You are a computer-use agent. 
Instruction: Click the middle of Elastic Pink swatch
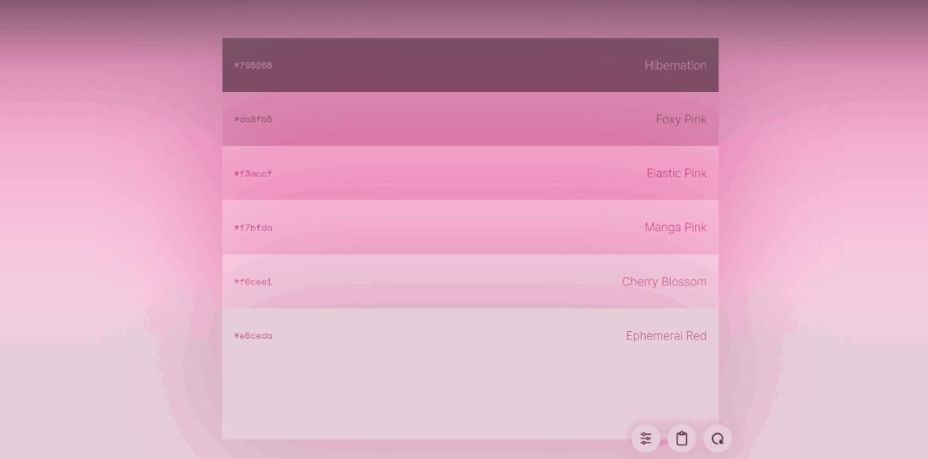470,174
